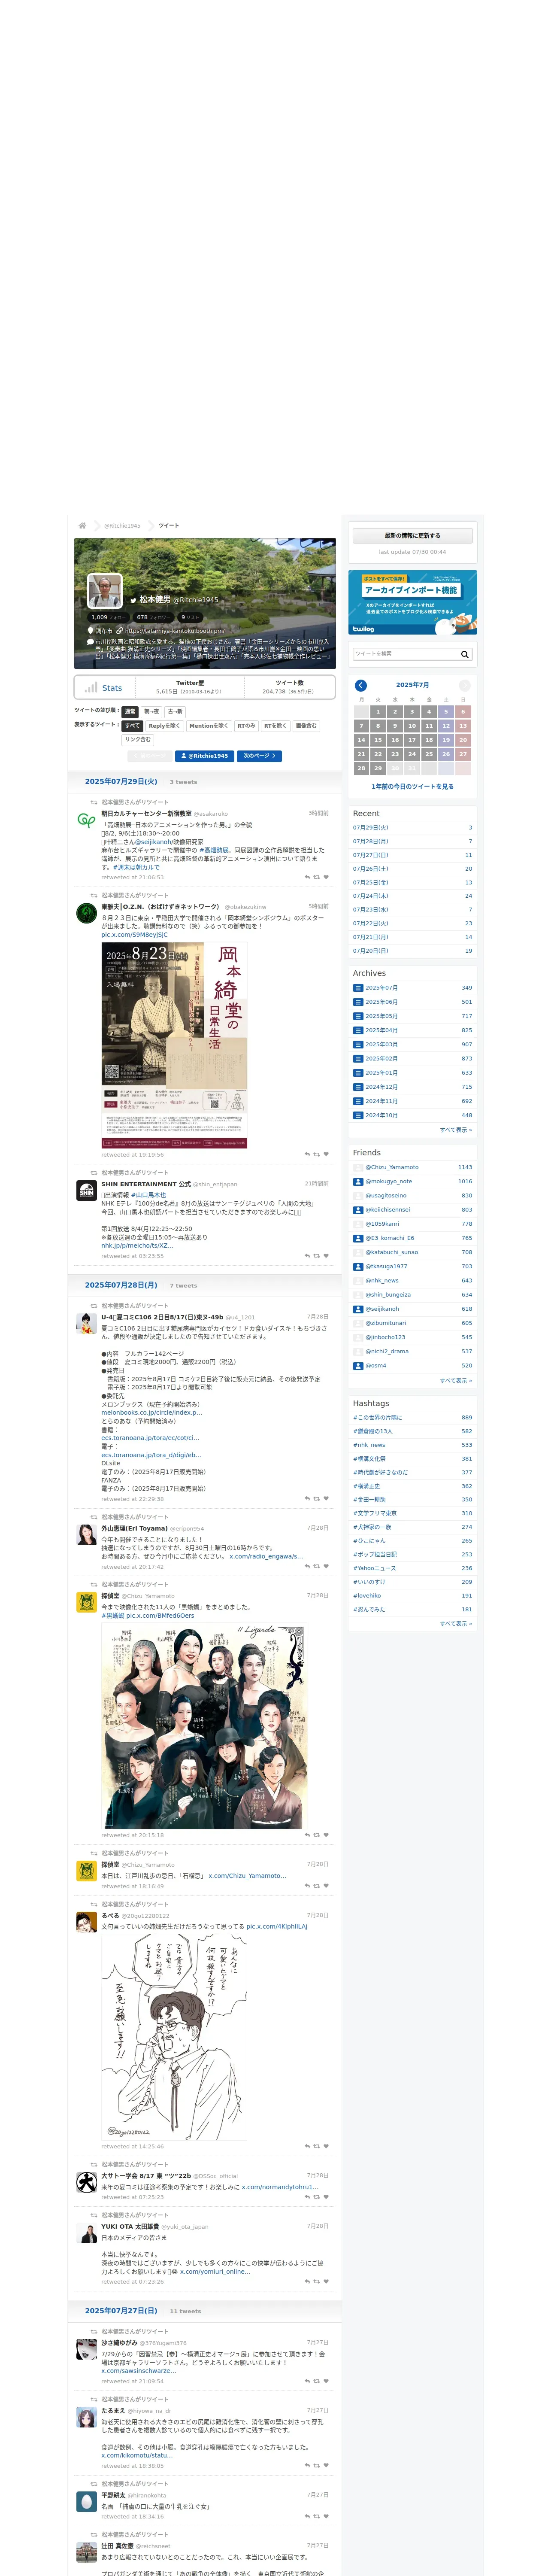Toggle the リンク含む filter
This screenshot has height=2576, width=551.
tap(138, 740)
